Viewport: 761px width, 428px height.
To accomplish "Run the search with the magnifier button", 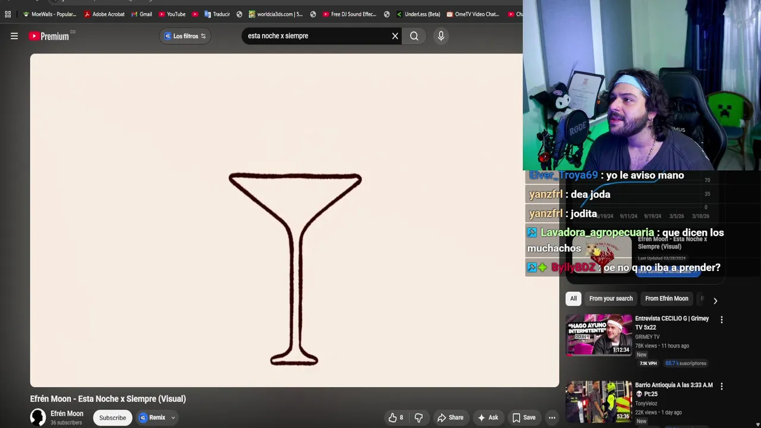I will coord(414,36).
